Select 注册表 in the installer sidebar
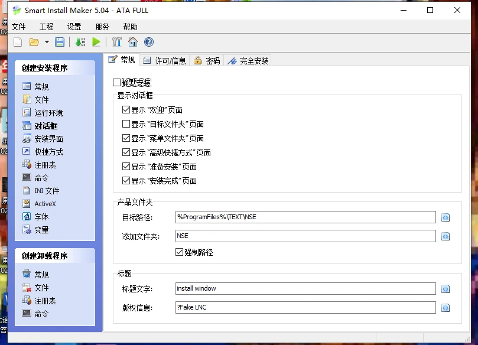Viewport: 478px width, 345px height. point(45,165)
